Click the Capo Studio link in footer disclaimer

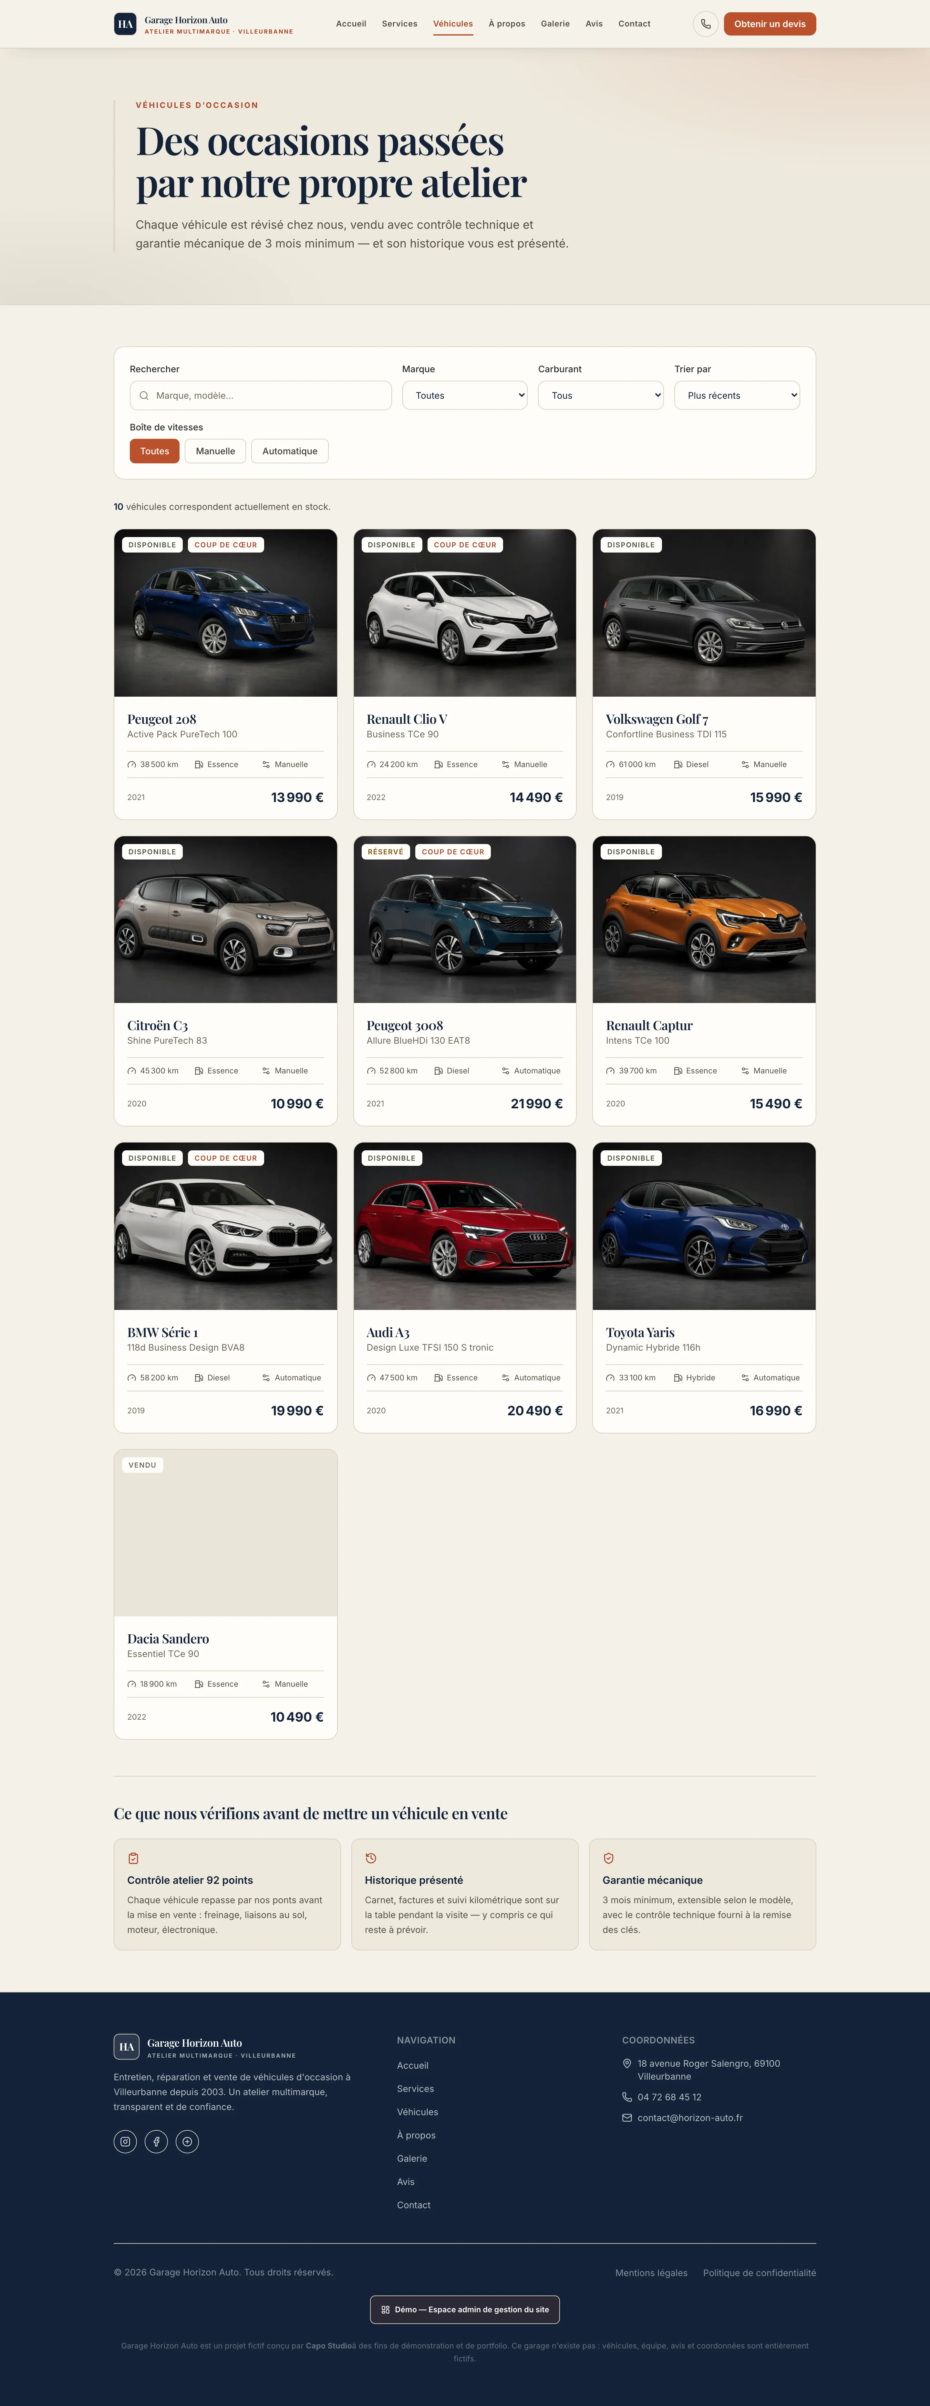(329, 2346)
